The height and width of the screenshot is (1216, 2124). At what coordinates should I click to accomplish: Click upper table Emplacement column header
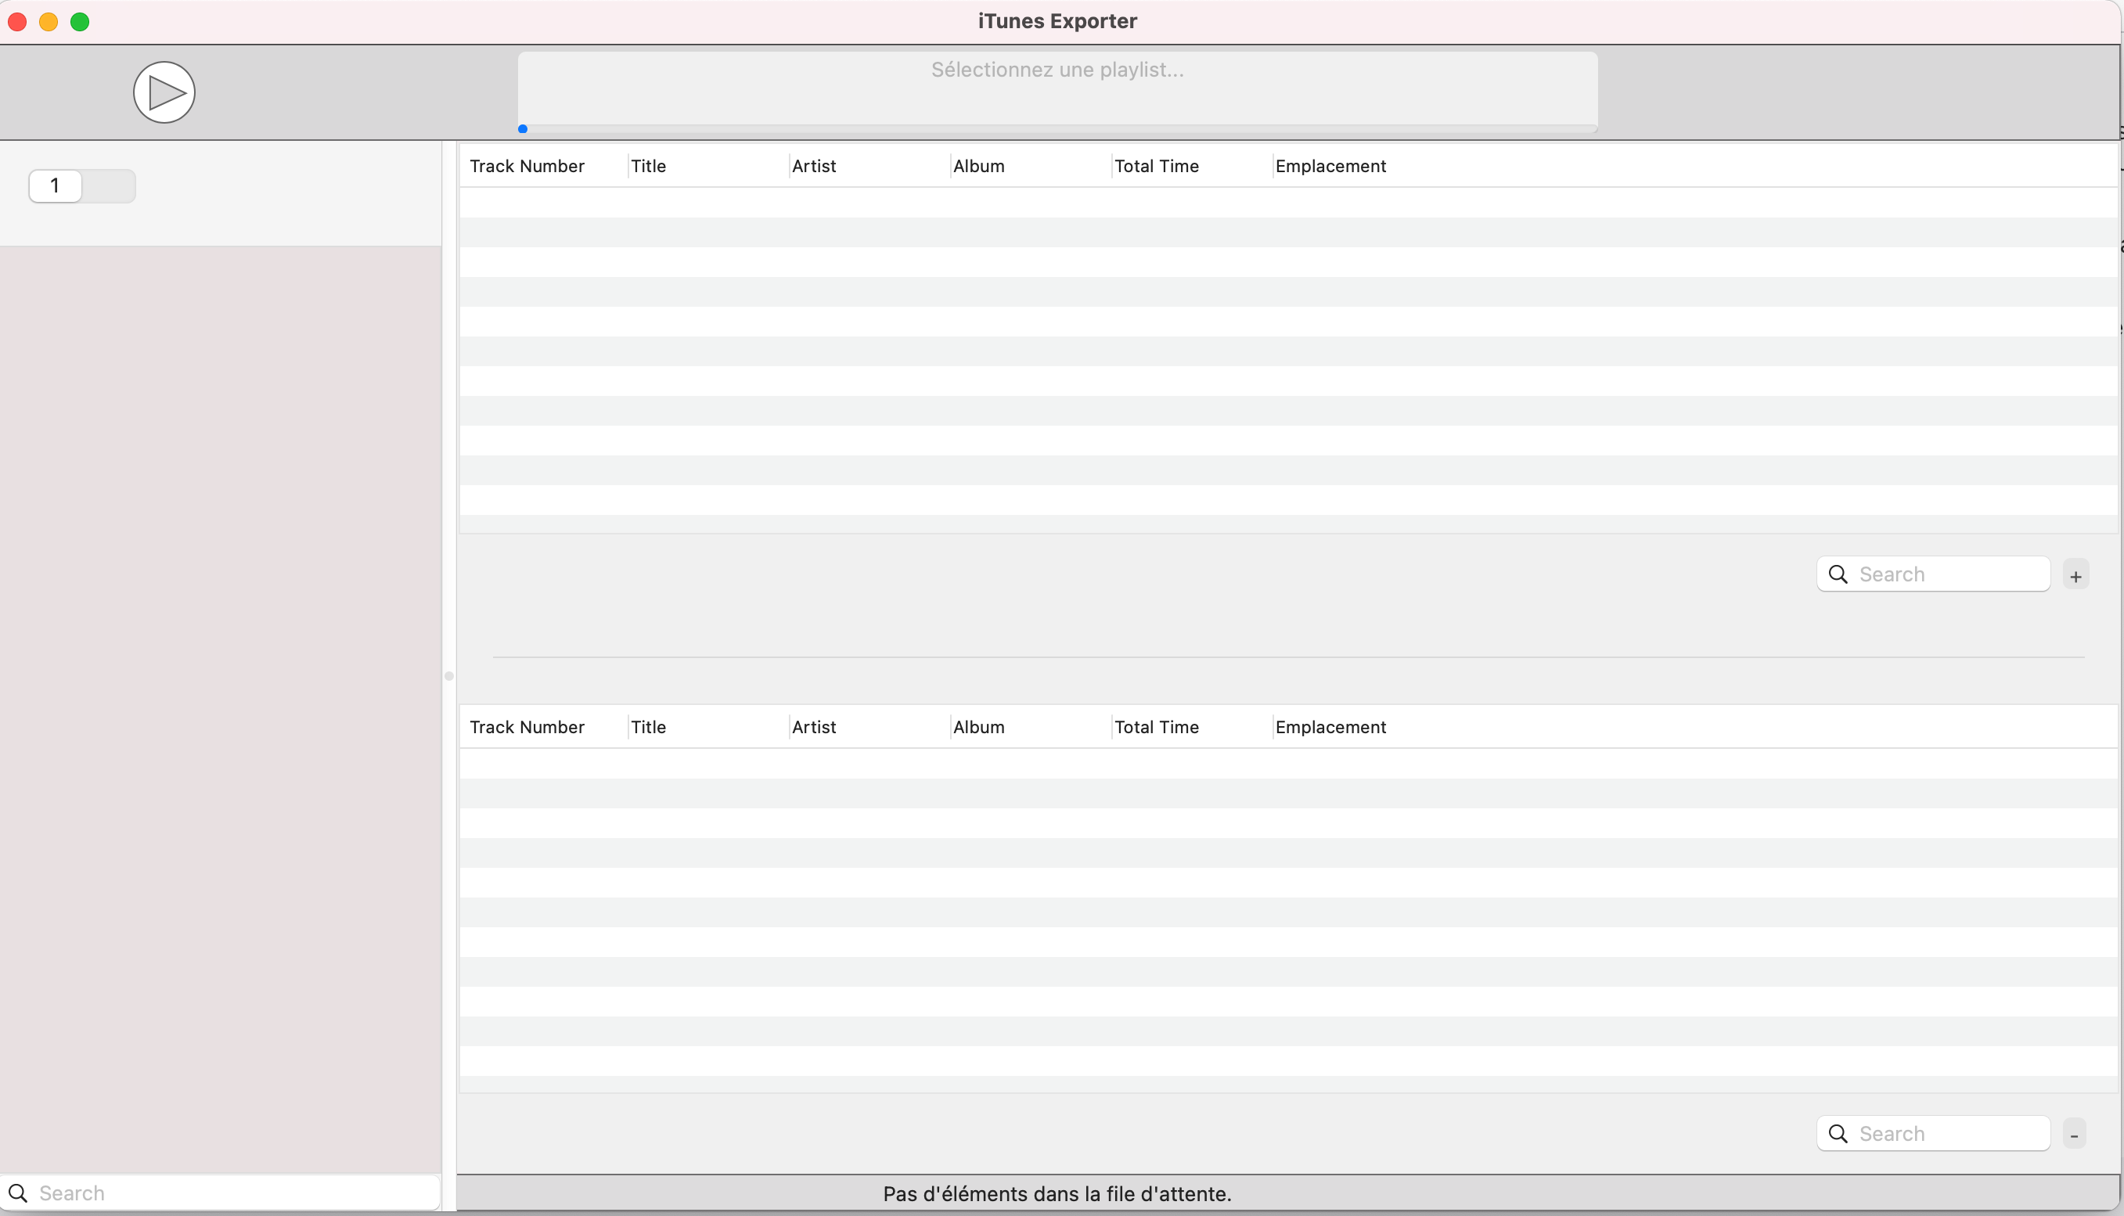click(x=1330, y=166)
